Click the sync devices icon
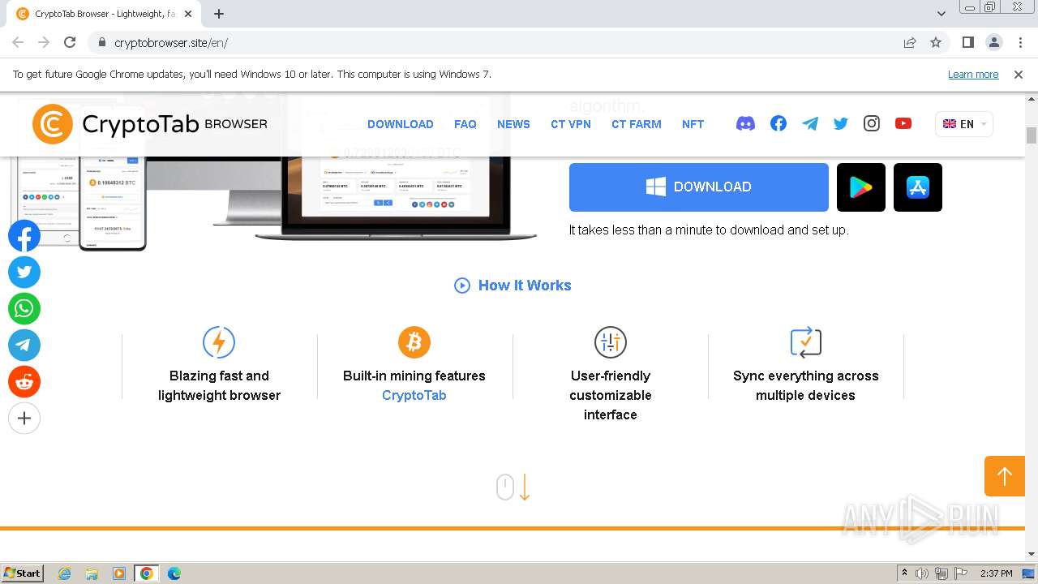 click(805, 342)
